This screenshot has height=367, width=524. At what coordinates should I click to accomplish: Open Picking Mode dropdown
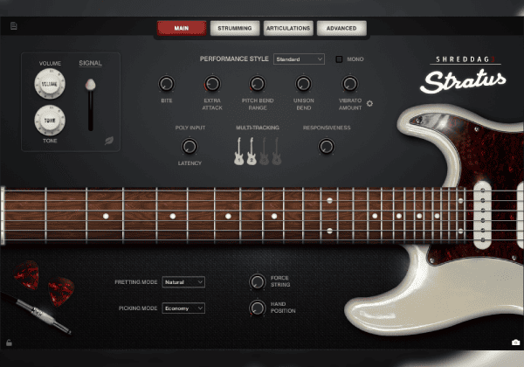pos(183,308)
